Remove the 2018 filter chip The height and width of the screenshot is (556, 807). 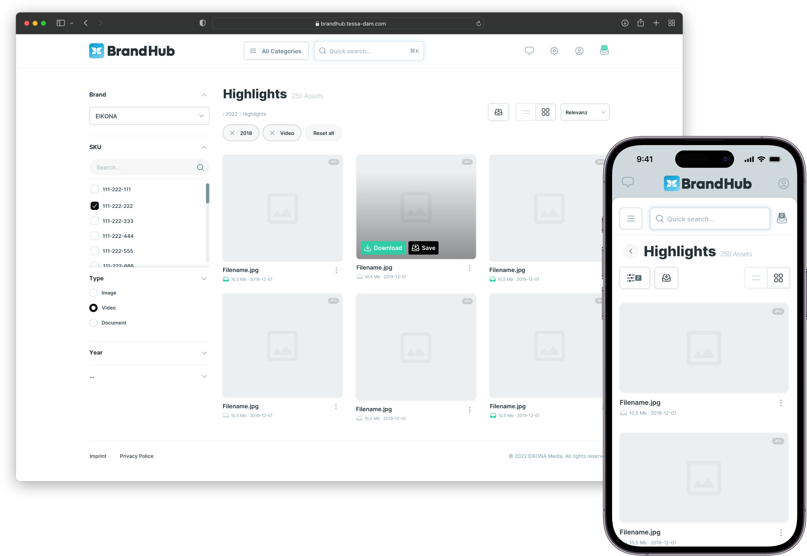232,133
